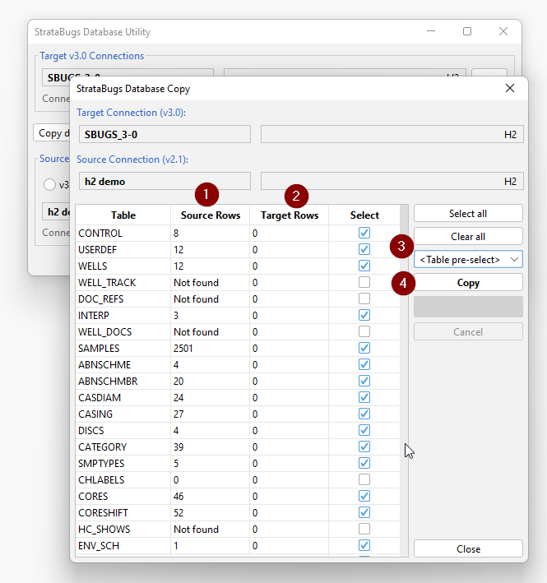Toggle the CORES table checkbox

pos(364,496)
